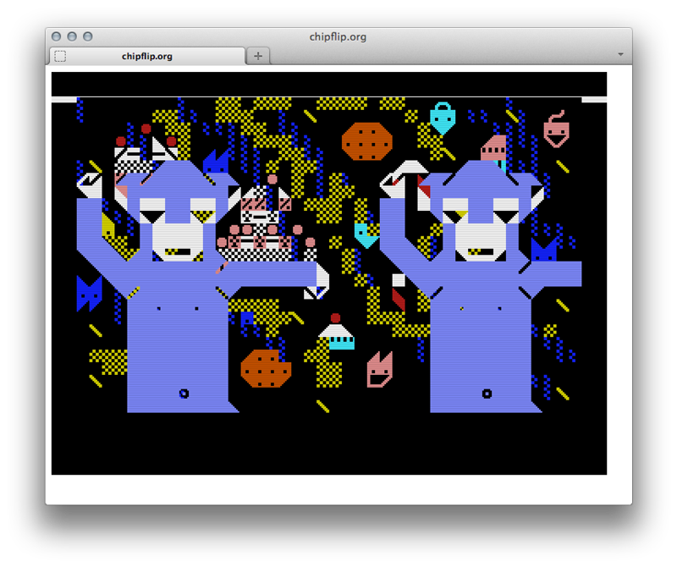677x567 pixels.
Task: Close the browser window
Action: pos(57,36)
